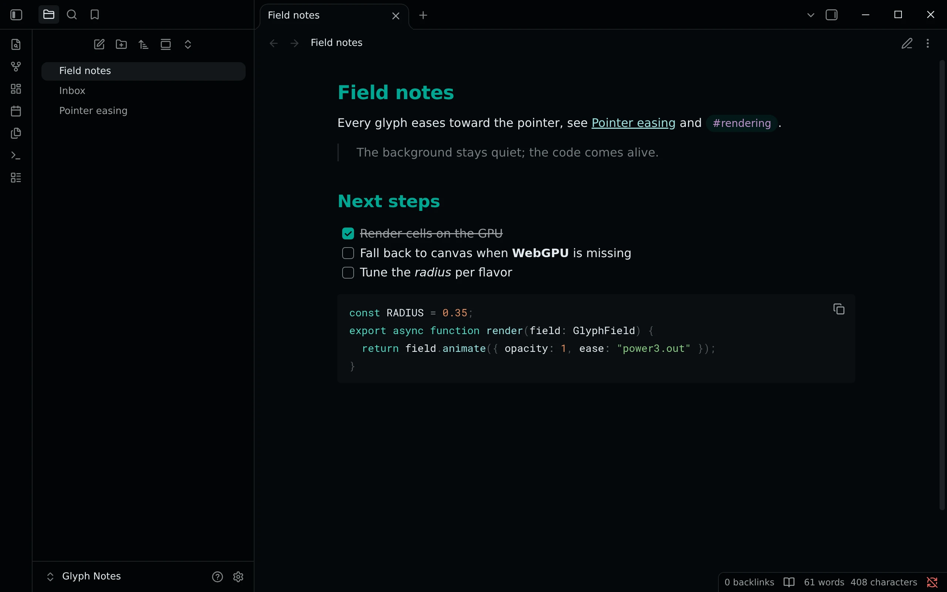Switch to editing mode pencil icon
Image resolution: width=947 pixels, height=592 pixels.
(x=907, y=43)
